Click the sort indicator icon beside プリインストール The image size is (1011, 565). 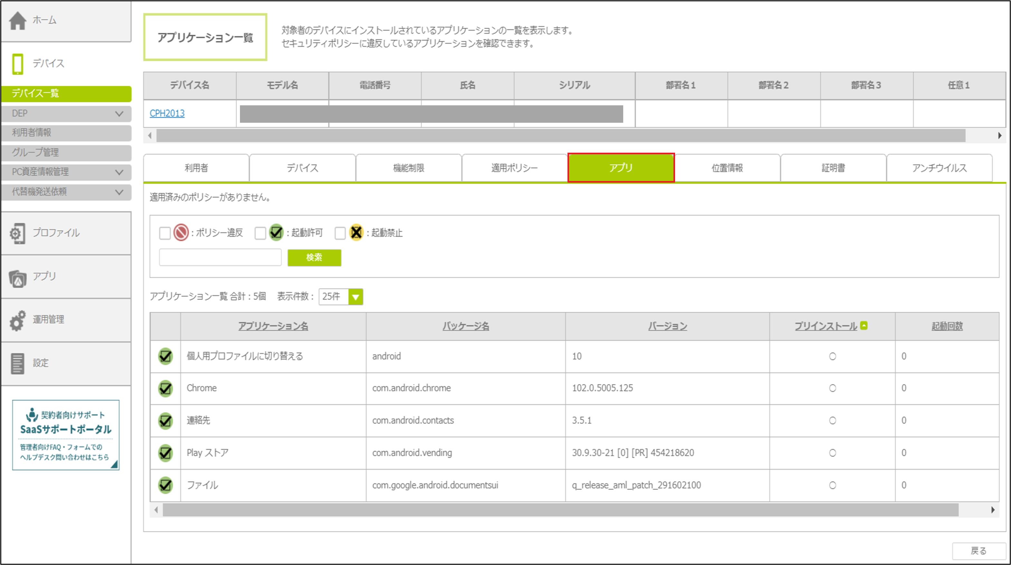click(x=863, y=325)
